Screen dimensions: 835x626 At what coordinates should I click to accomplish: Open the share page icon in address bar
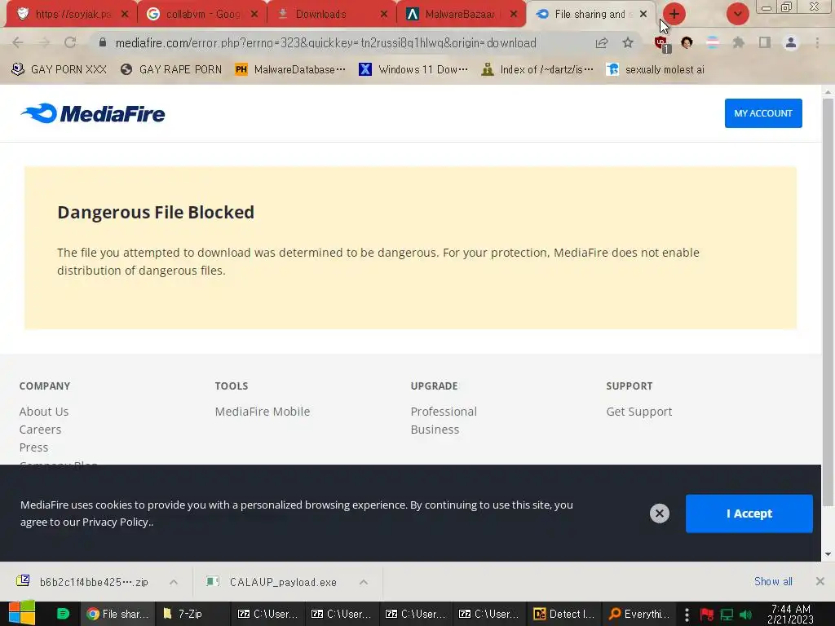click(602, 42)
